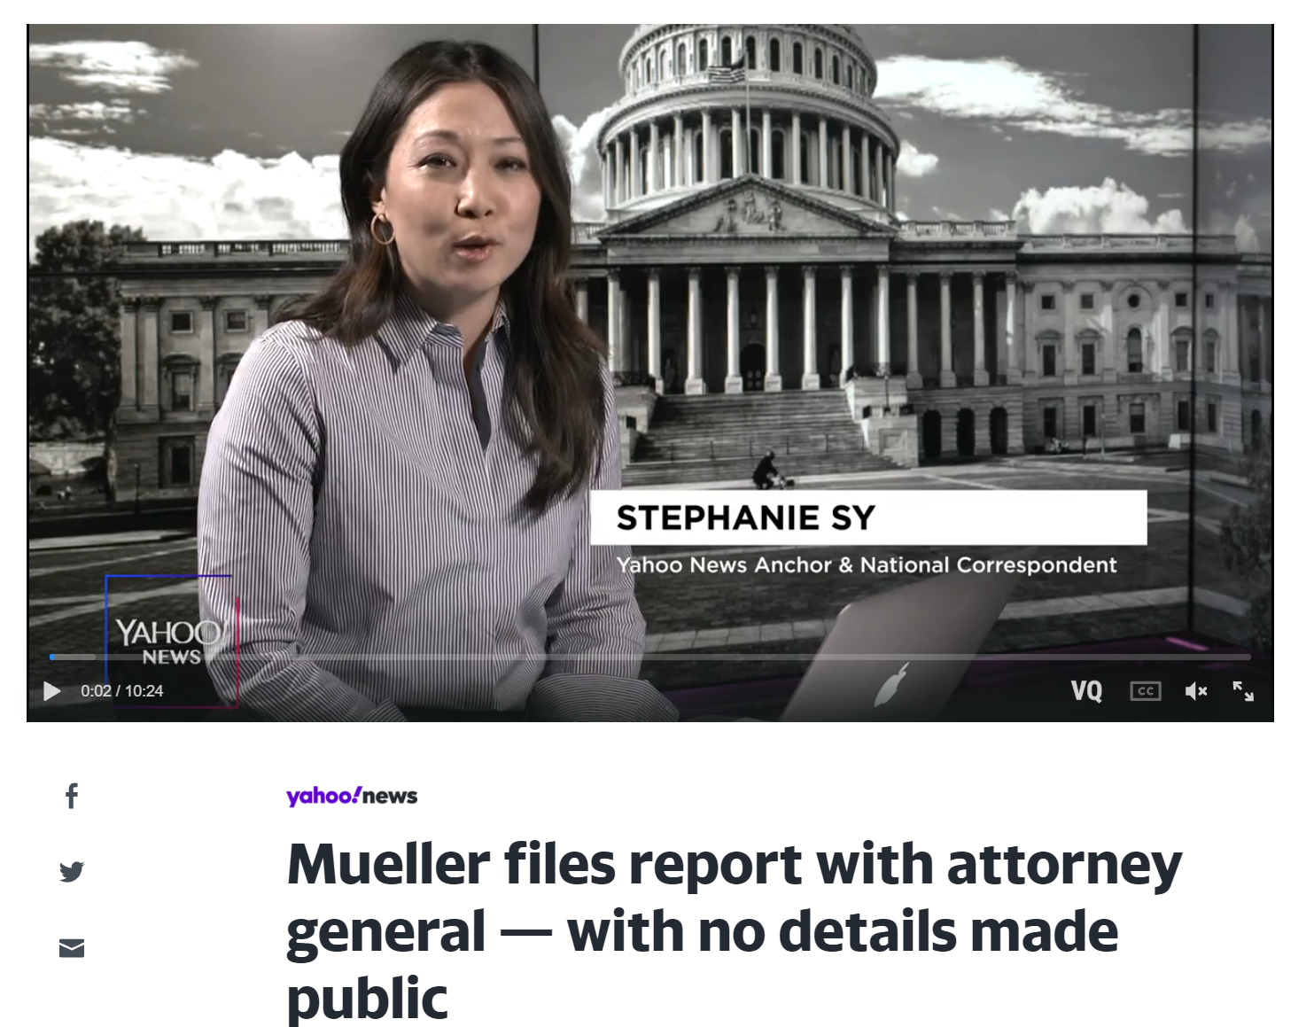Click the blue played portion of progress bar
The width and height of the screenshot is (1314, 1027).
click(x=52, y=657)
